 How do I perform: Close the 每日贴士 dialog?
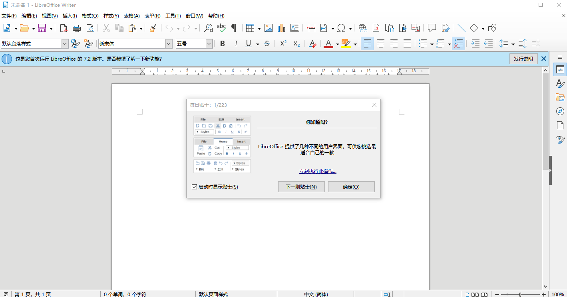[374, 105]
